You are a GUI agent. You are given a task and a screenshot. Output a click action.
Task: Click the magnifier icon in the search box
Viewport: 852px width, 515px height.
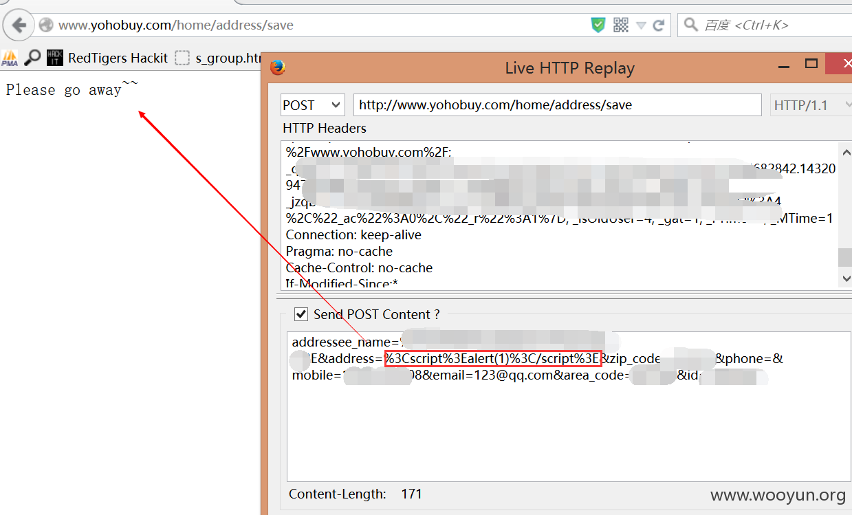(691, 25)
